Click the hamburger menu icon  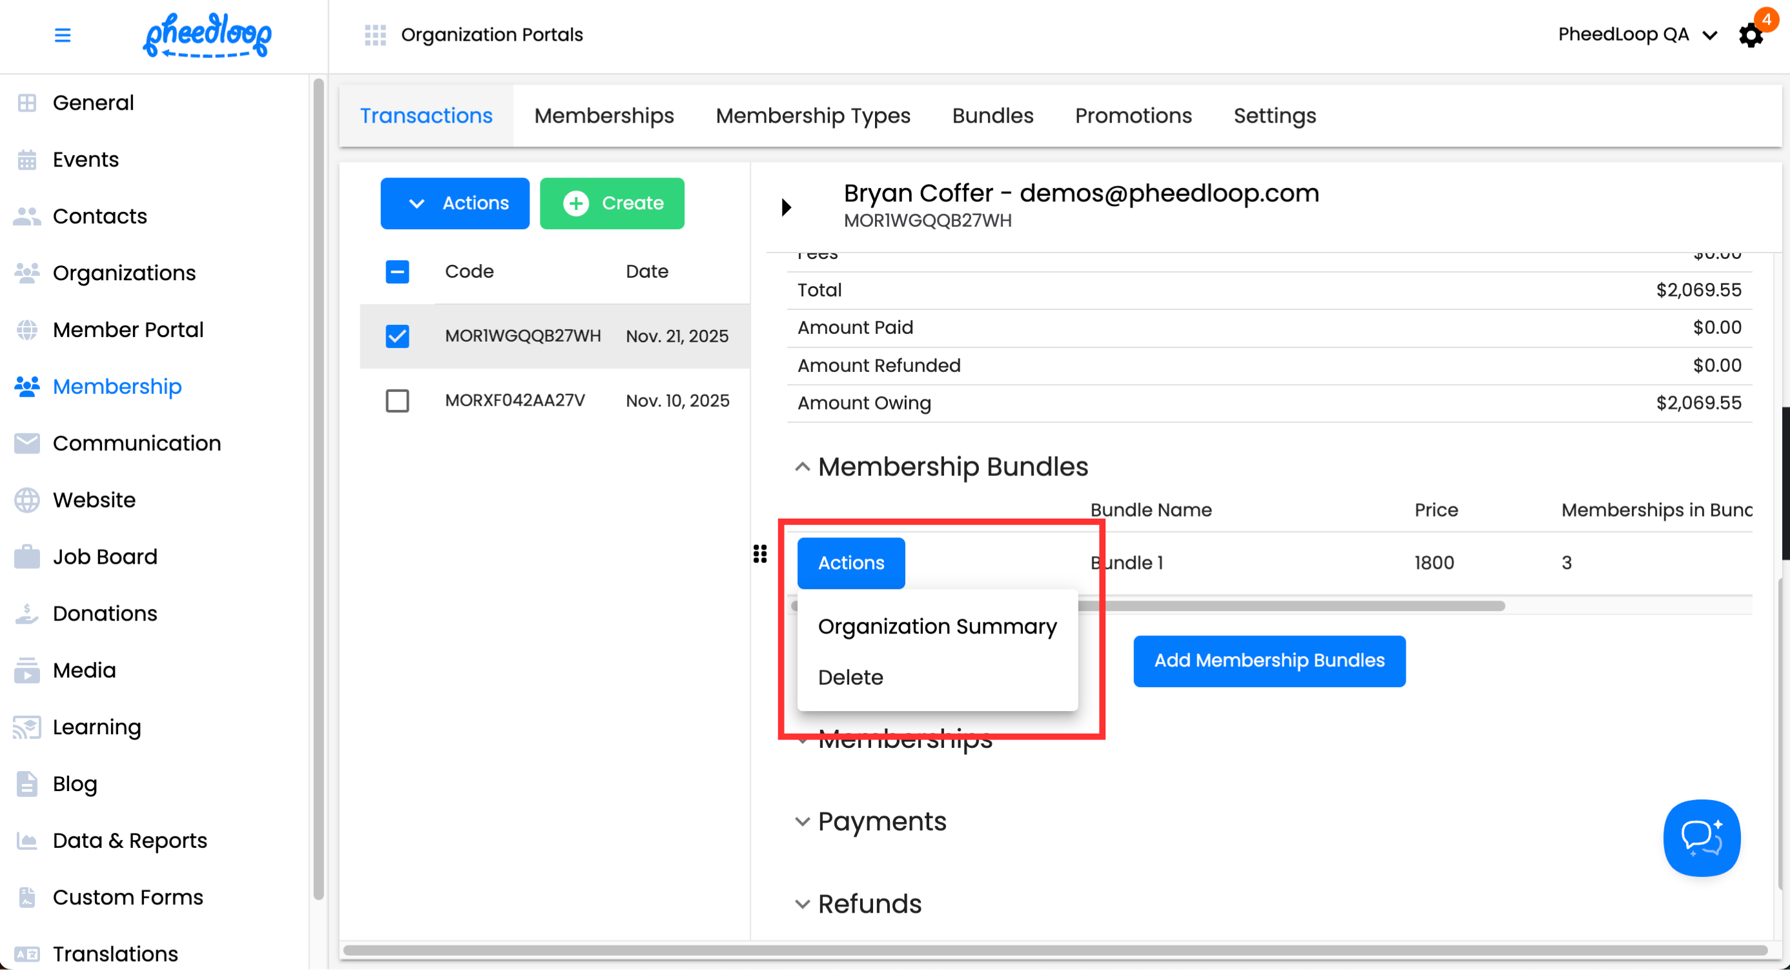63,35
